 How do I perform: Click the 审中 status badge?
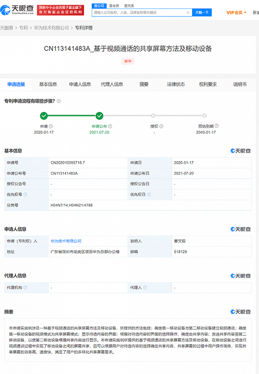coord(128,61)
